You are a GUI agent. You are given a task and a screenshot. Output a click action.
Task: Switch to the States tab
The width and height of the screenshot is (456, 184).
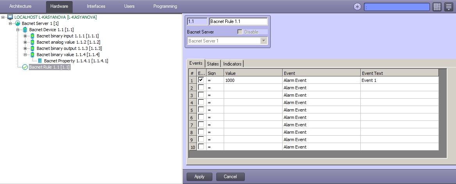point(213,64)
